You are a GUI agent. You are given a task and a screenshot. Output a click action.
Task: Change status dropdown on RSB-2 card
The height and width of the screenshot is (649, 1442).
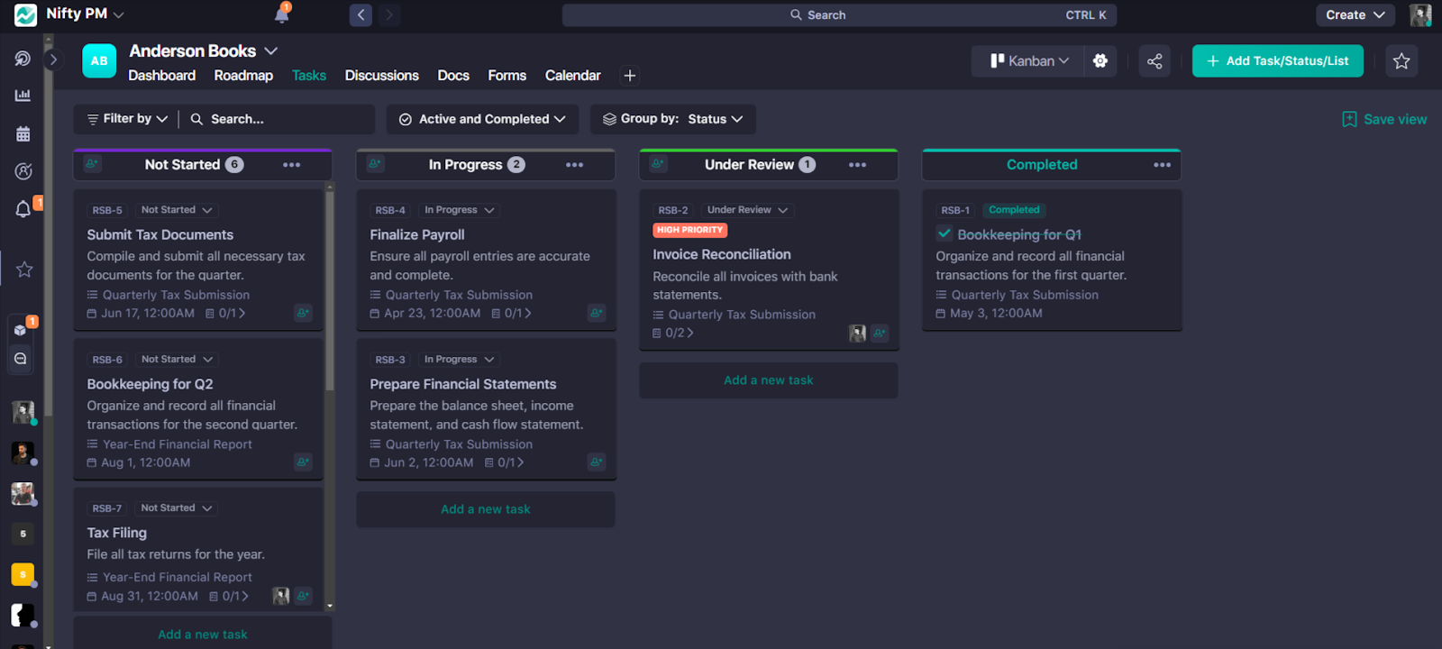pyautogui.click(x=747, y=210)
